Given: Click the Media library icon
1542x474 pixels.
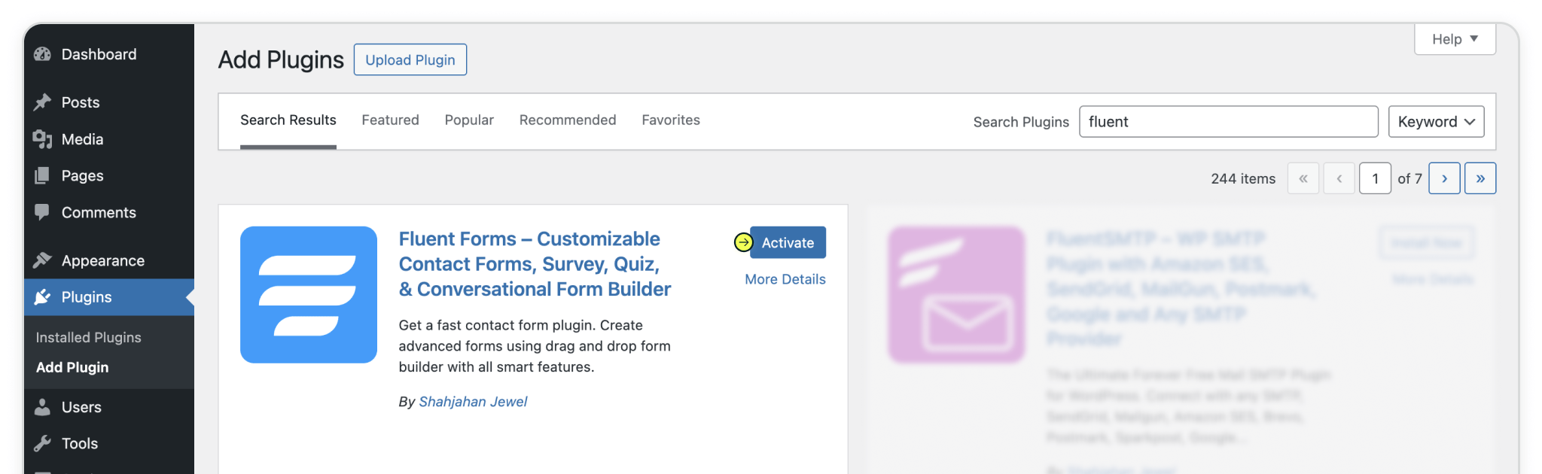Looking at the screenshot, I should [x=43, y=139].
